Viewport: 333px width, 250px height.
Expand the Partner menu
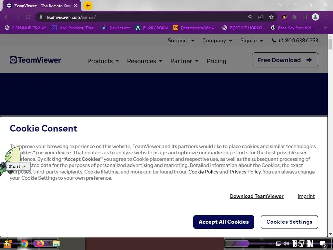tap(185, 61)
